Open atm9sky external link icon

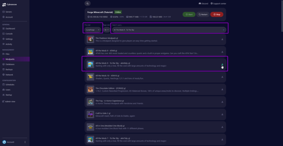(x=129, y=63)
